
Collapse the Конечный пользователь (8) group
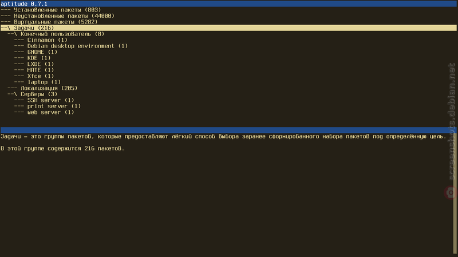56,34
